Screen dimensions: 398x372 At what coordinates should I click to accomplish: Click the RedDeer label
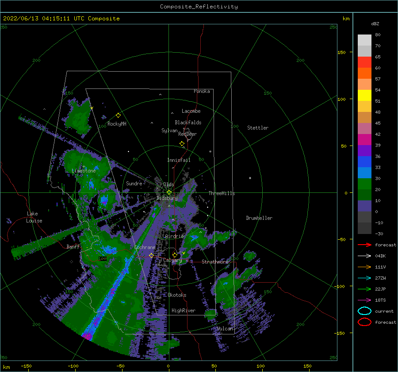coord(188,134)
